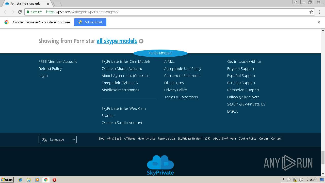Open the Report a bug footer link
The height and width of the screenshot is (183, 325).
coord(166,139)
